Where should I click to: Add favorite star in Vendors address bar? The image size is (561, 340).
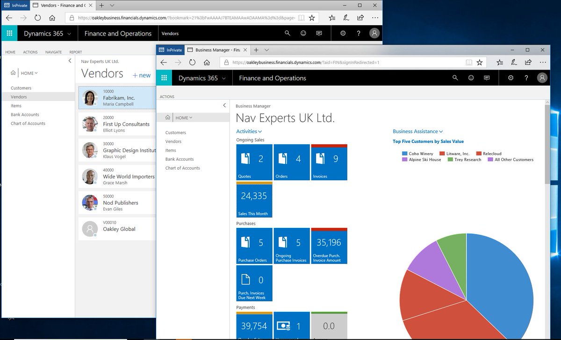pyautogui.click(x=312, y=18)
